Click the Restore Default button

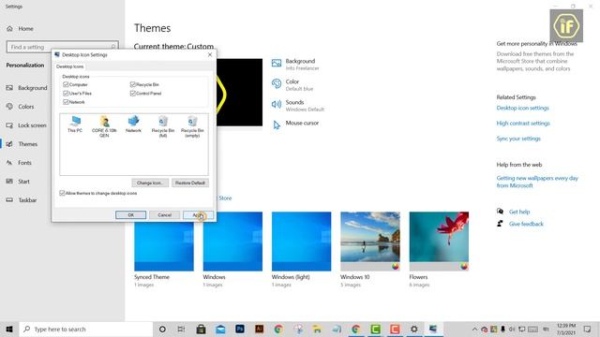pyautogui.click(x=190, y=183)
